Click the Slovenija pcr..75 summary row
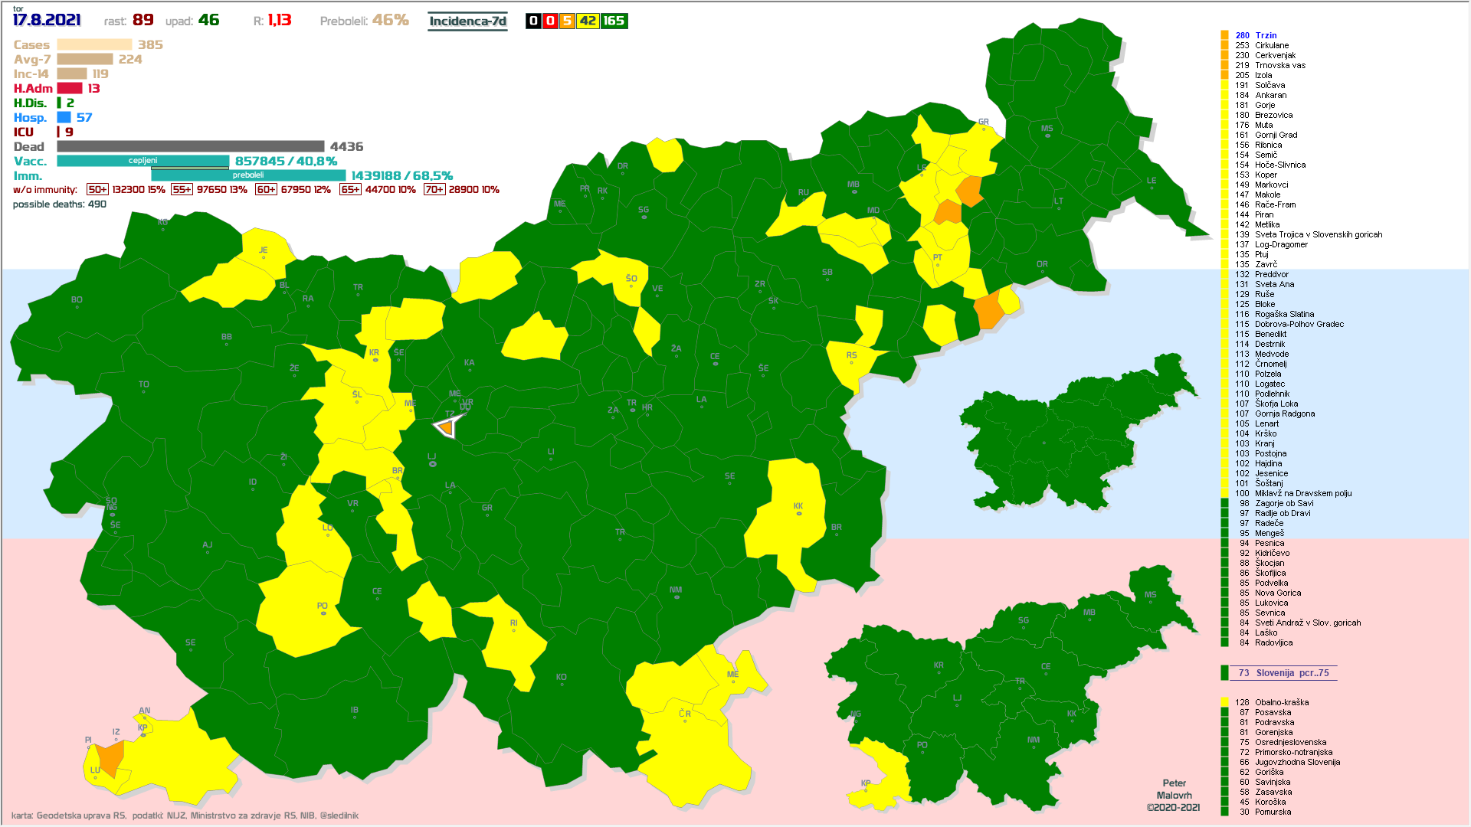1471x827 pixels. point(1283,673)
